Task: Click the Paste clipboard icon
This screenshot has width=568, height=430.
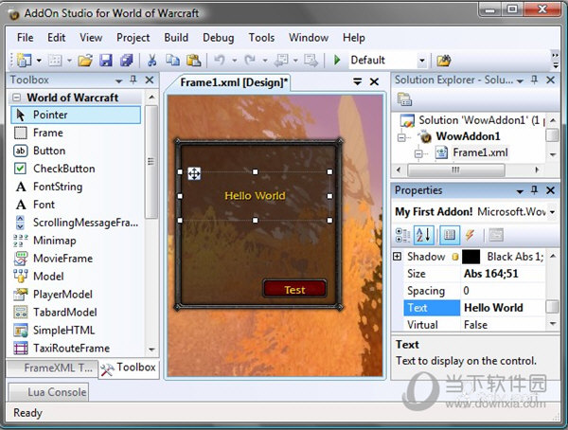Action: point(194,61)
